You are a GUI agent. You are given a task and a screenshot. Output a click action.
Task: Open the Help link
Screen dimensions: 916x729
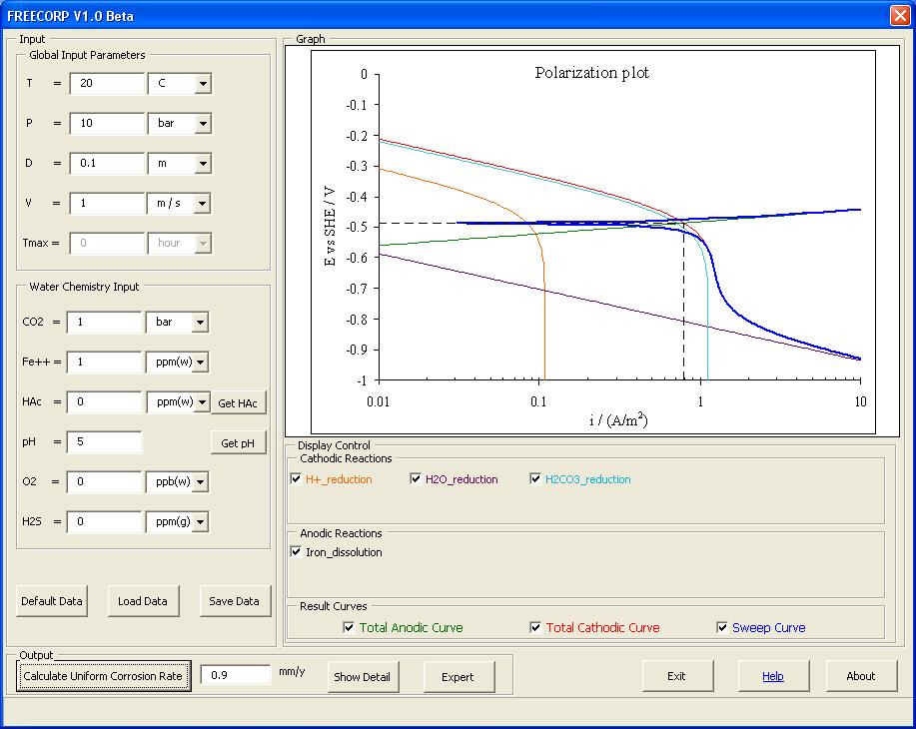click(x=772, y=676)
